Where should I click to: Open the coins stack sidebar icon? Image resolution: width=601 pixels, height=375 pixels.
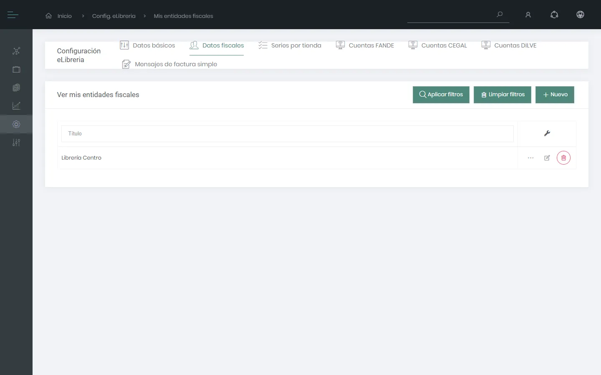point(16,87)
